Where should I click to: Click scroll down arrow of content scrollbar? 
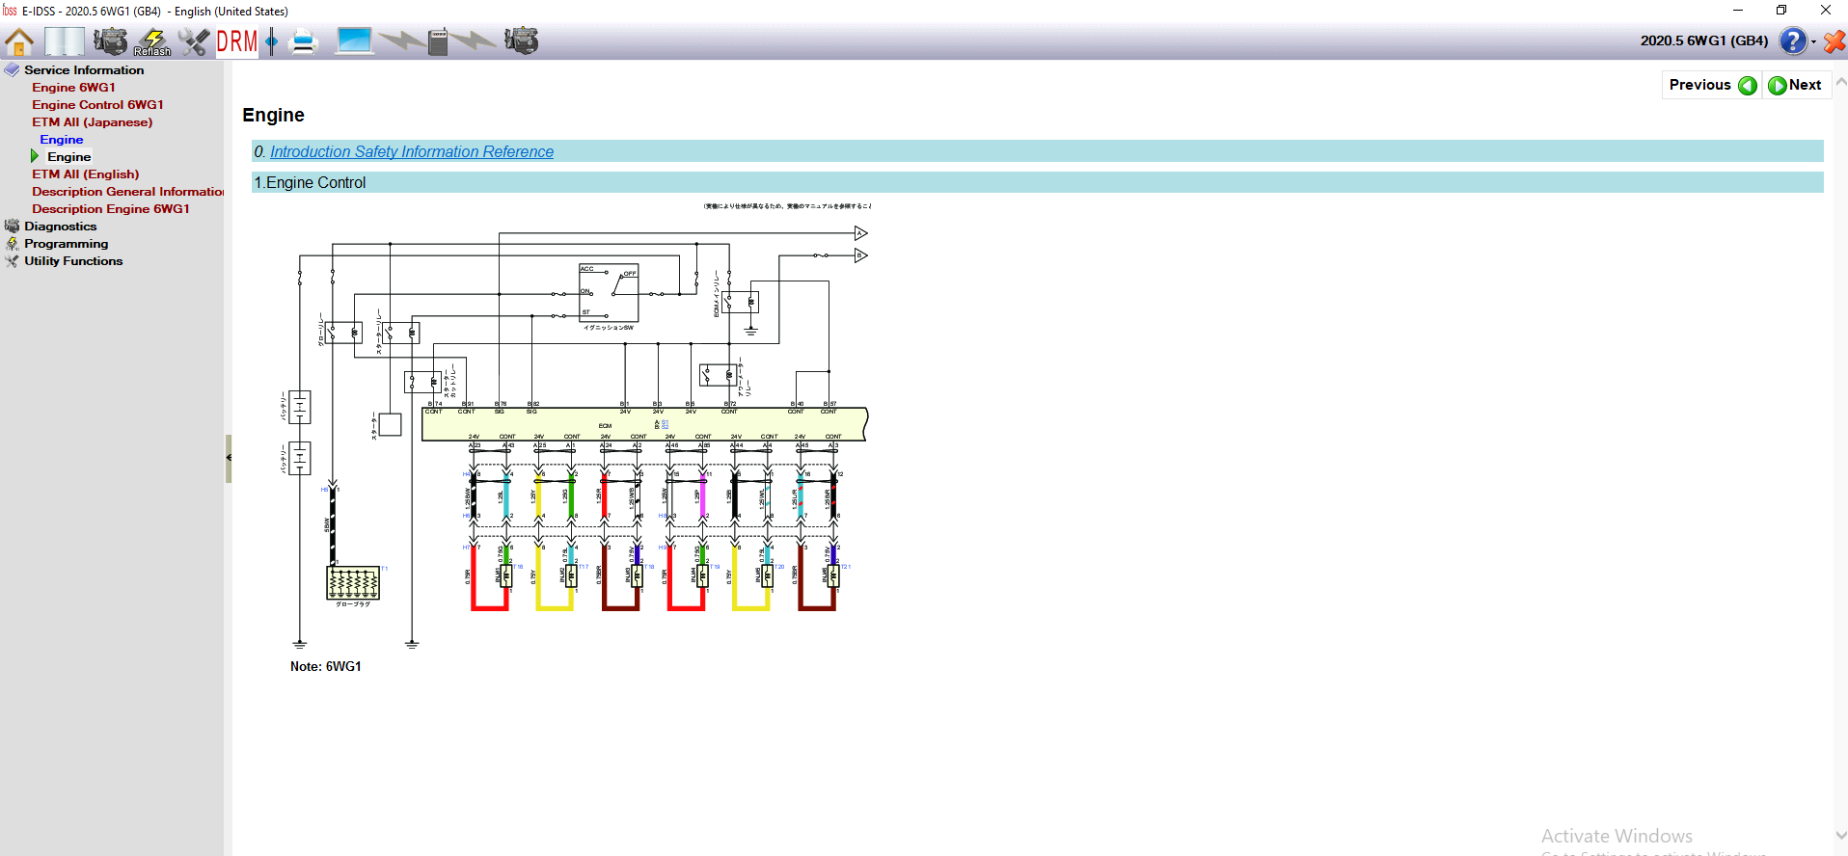tap(1841, 836)
